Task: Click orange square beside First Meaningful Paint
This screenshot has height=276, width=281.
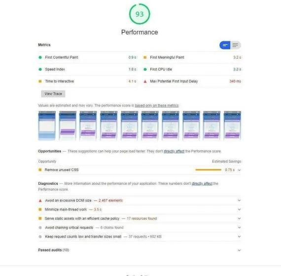Action: 145,57
